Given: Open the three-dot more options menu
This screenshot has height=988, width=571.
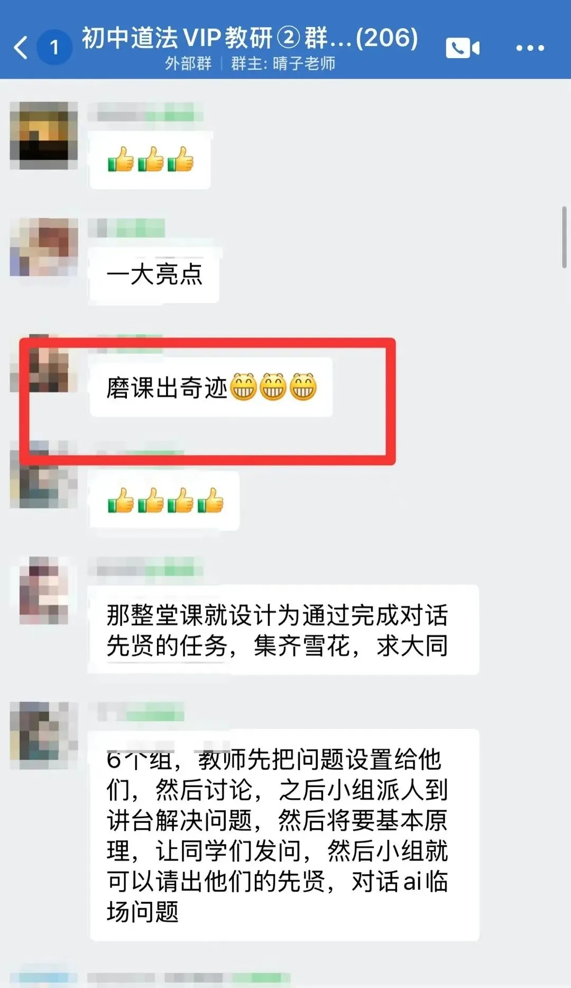Looking at the screenshot, I should pyautogui.click(x=530, y=48).
